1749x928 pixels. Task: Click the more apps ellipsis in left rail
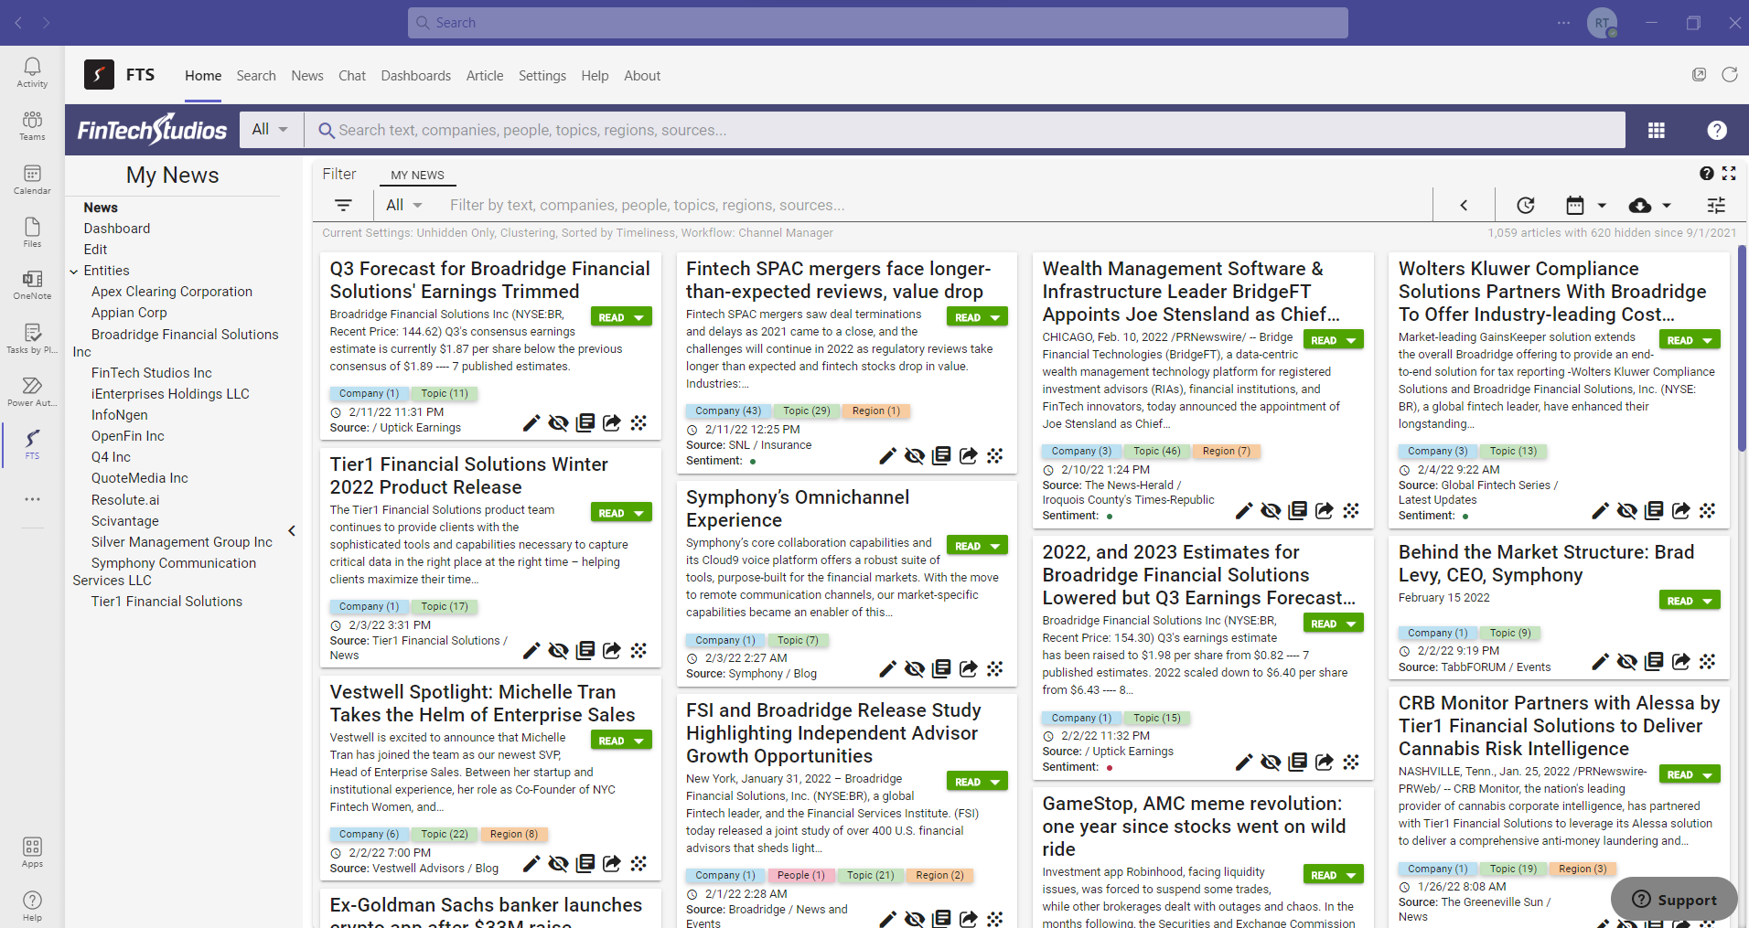[x=32, y=499]
